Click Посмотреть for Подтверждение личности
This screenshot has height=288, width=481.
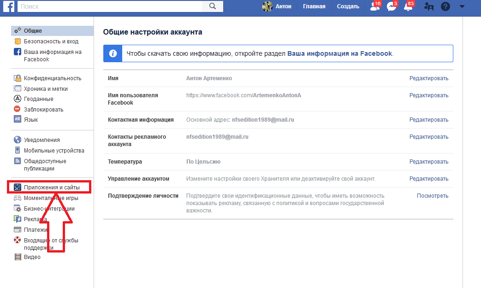[x=432, y=195]
